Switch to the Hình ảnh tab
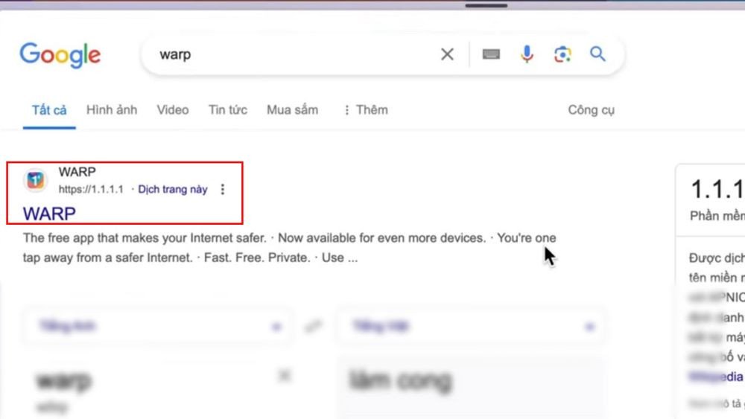The height and width of the screenshot is (419, 745). [112, 110]
